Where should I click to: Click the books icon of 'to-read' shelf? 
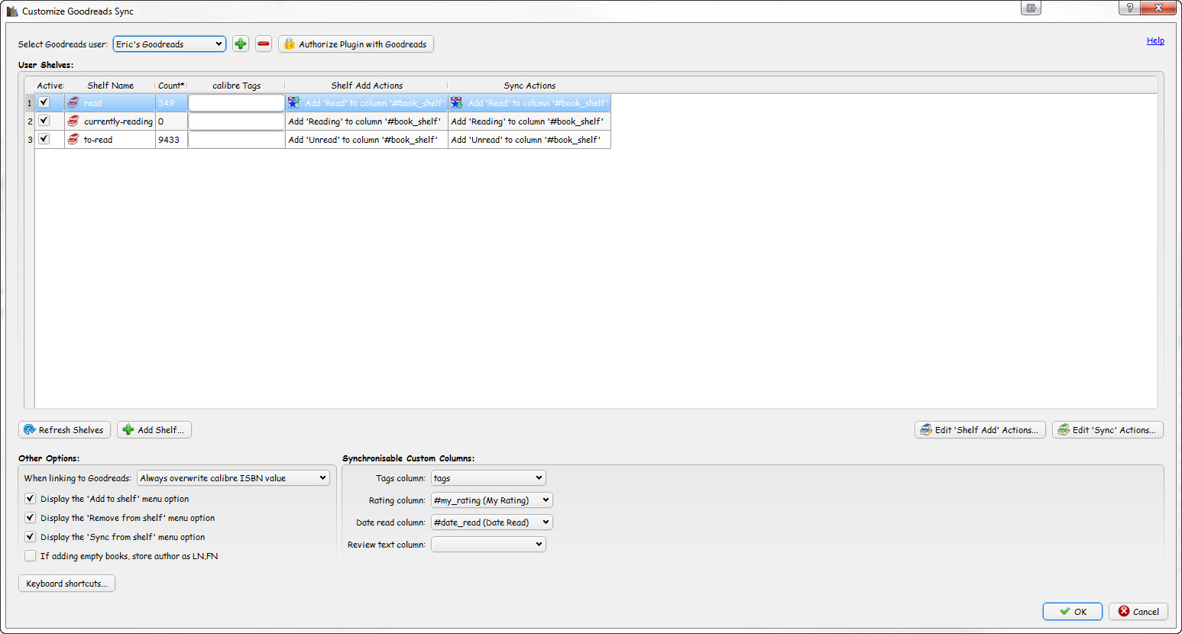73,140
